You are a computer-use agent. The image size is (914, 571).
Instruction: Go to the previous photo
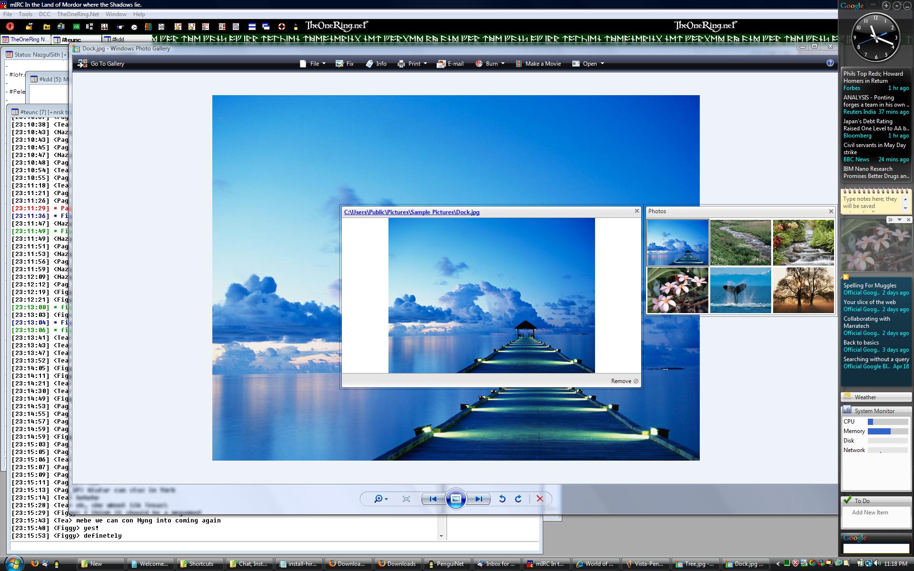pos(433,499)
